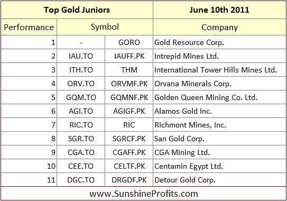Click the Performance column header
Screen dimensions: 287x201
pos(29,27)
